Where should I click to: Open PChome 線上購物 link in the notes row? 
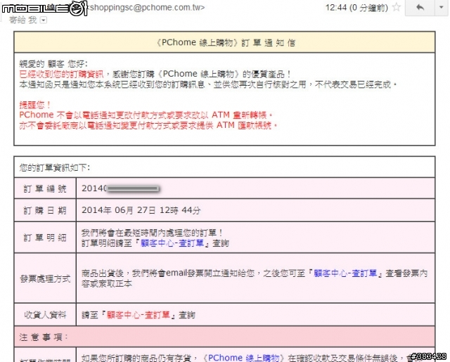pyautogui.click(x=243, y=357)
